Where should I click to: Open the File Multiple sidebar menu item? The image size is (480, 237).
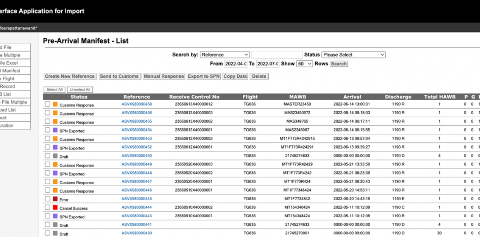[x=15, y=102]
